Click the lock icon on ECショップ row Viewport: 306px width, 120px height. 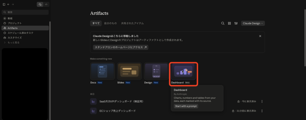coord(233,111)
